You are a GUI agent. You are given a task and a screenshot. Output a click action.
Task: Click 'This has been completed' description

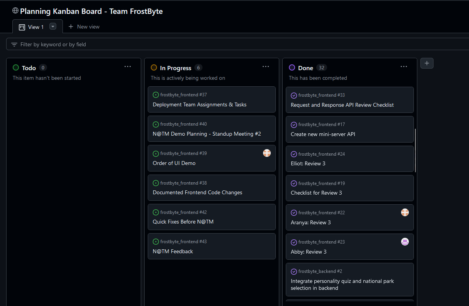(x=318, y=78)
